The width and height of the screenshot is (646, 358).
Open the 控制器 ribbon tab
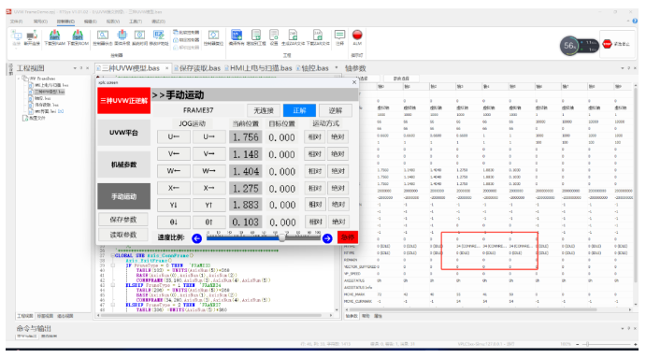(x=65, y=21)
